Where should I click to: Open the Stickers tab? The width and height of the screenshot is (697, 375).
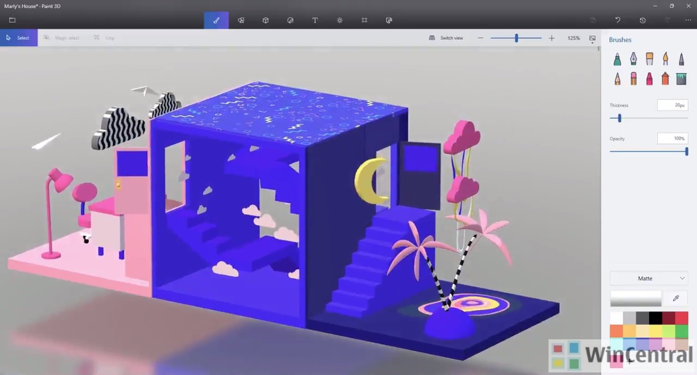click(290, 20)
